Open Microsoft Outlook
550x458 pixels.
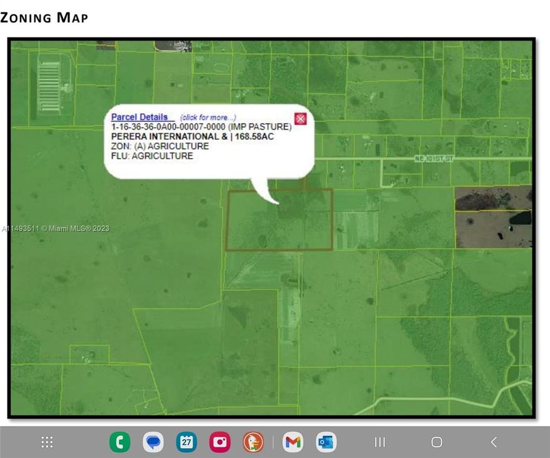326,442
